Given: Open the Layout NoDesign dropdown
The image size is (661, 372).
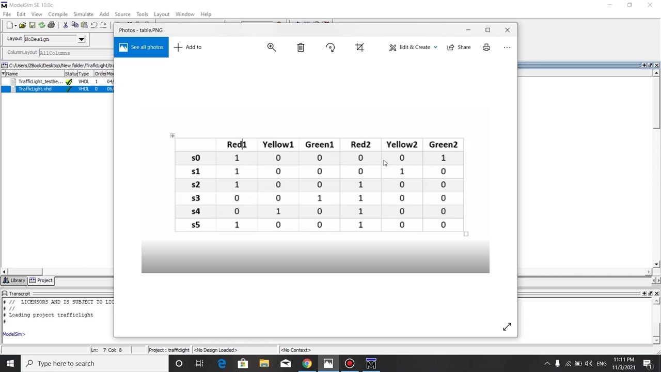Looking at the screenshot, I should (81, 39).
